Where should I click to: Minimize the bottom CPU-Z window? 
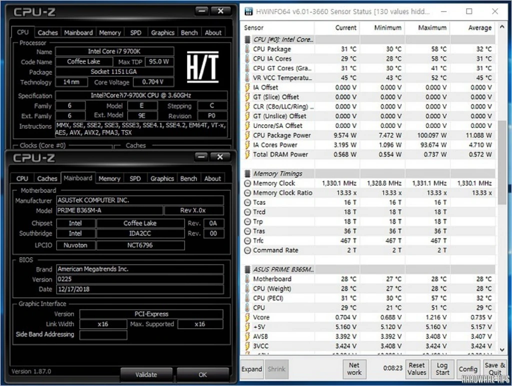(x=201, y=157)
